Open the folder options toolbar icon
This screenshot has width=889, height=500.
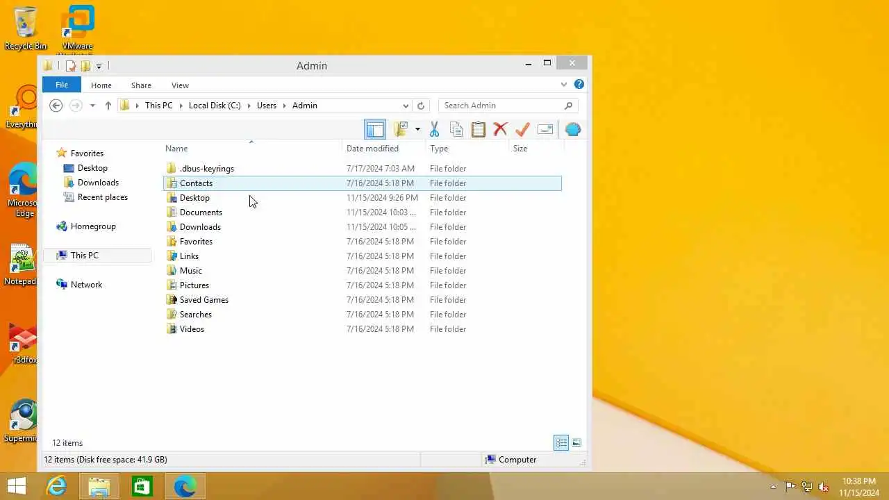click(x=401, y=129)
